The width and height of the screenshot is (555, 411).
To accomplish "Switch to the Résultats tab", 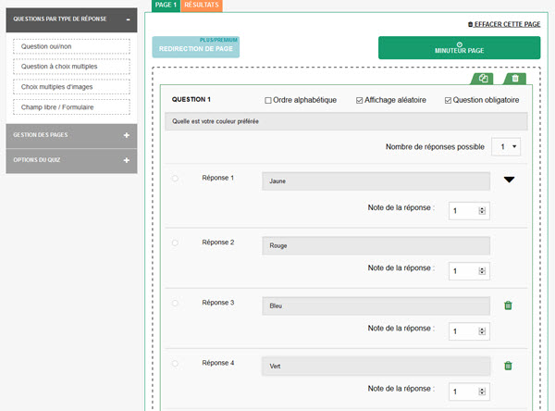I will (202, 6).
